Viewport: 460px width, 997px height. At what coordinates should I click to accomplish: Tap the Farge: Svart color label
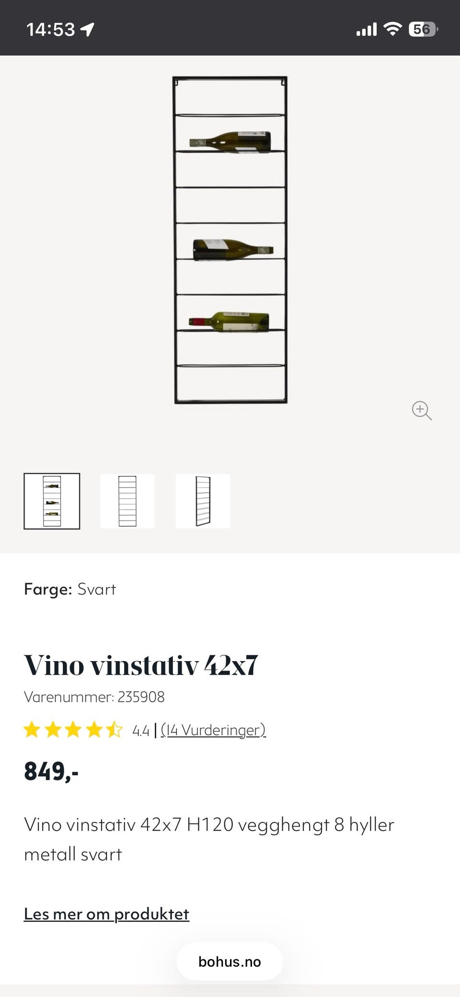[70, 589]
